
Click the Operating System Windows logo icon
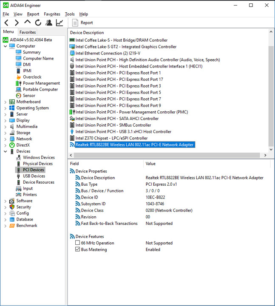coord(12,108)
